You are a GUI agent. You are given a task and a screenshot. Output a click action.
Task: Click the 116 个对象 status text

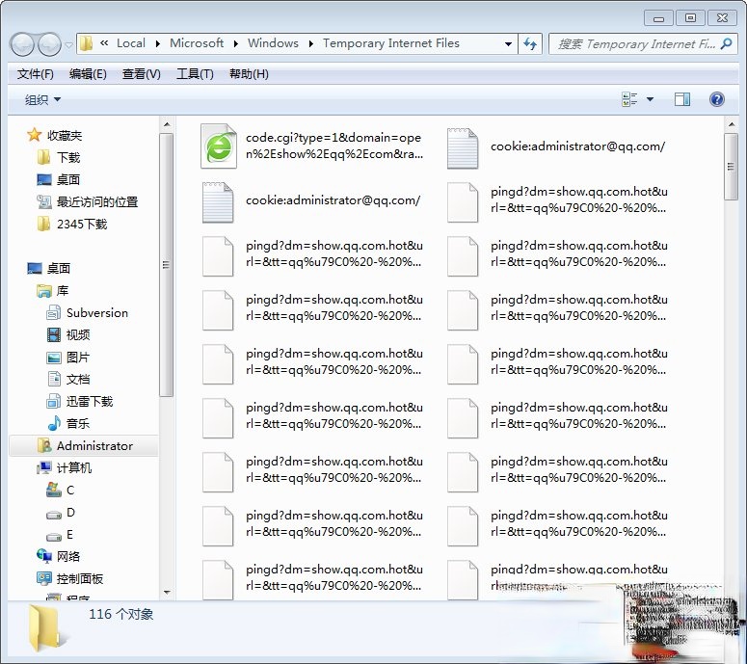pos(121,615)
